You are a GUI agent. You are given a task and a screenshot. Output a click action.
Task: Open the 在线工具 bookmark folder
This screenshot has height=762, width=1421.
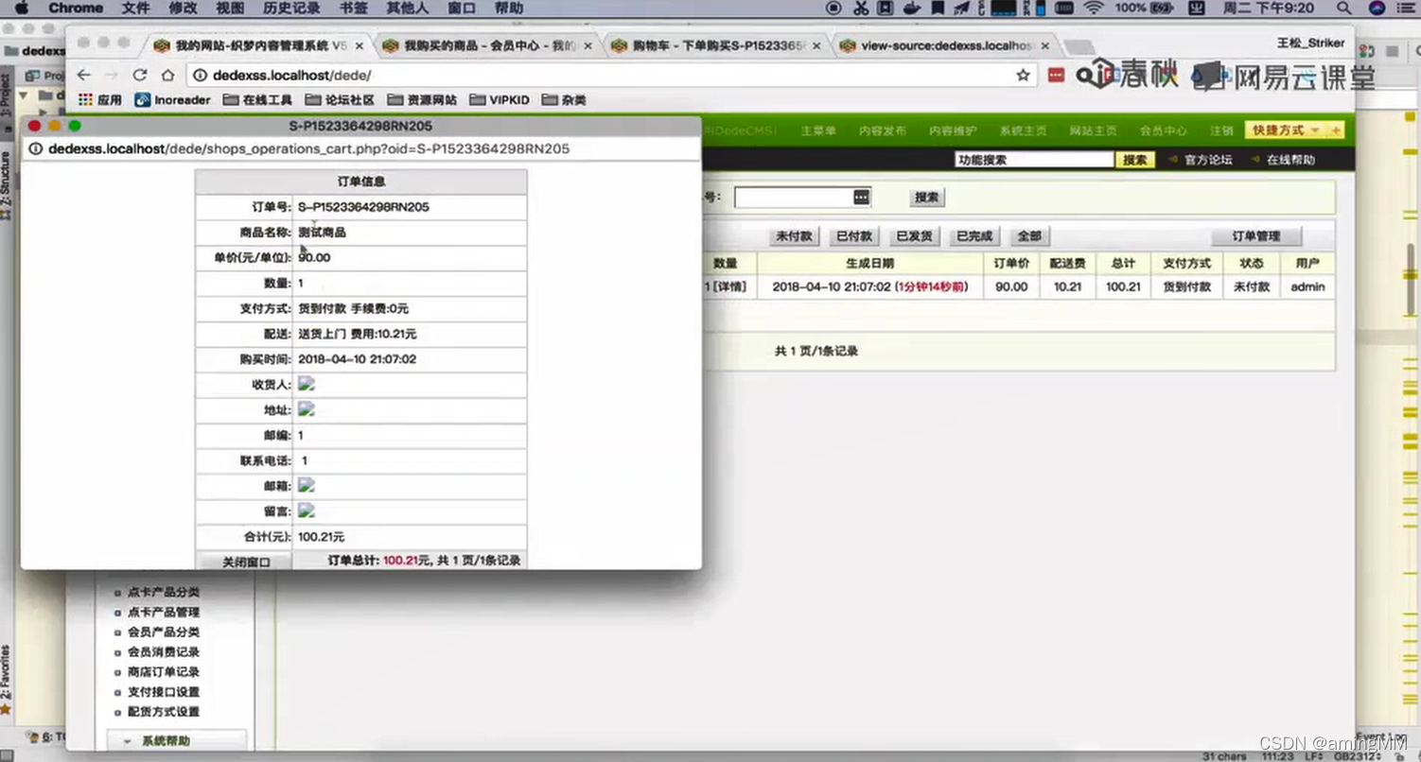click(x=258, y=99)
